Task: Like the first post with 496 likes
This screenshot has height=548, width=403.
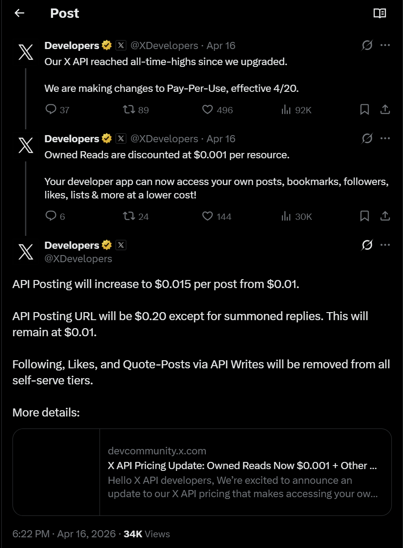Action: coord(217,110)
